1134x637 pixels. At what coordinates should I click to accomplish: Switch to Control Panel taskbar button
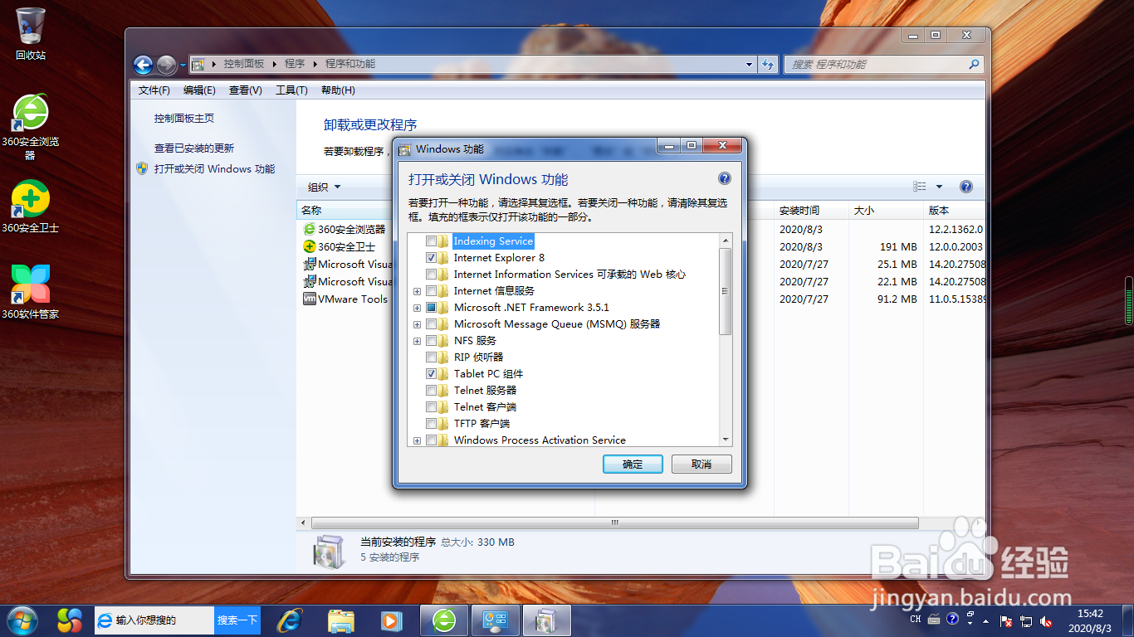point(496,620)
